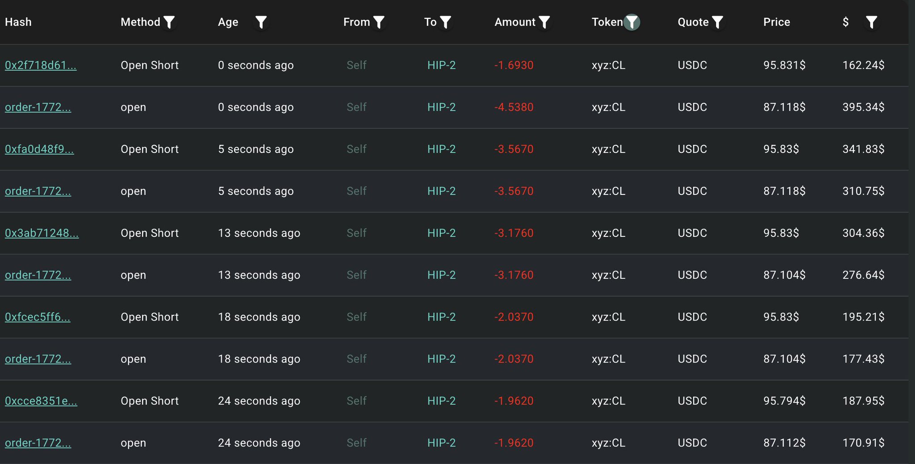Open transaction hash 0xfa0d48f9
Image resolution: width=915 pixels, height=464 pixels.
[x=39, y=149]
